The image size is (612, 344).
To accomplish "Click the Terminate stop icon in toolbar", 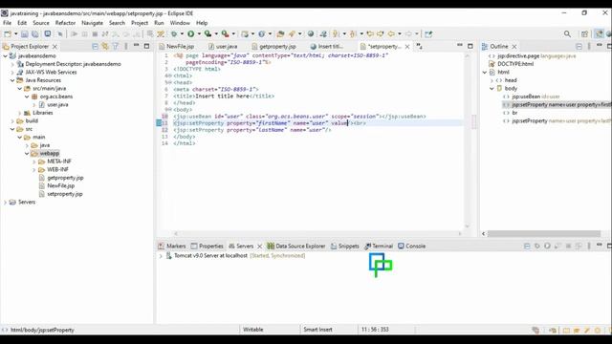I will (95, 34).
